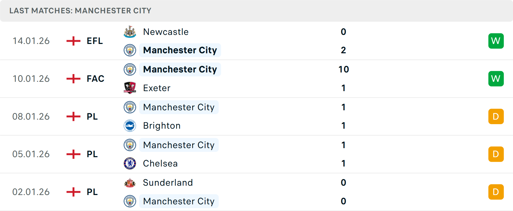Click the W badge for Newcastle match
Image resolution: width=513 pixels, height=211 pixels.
pos(496,41)
